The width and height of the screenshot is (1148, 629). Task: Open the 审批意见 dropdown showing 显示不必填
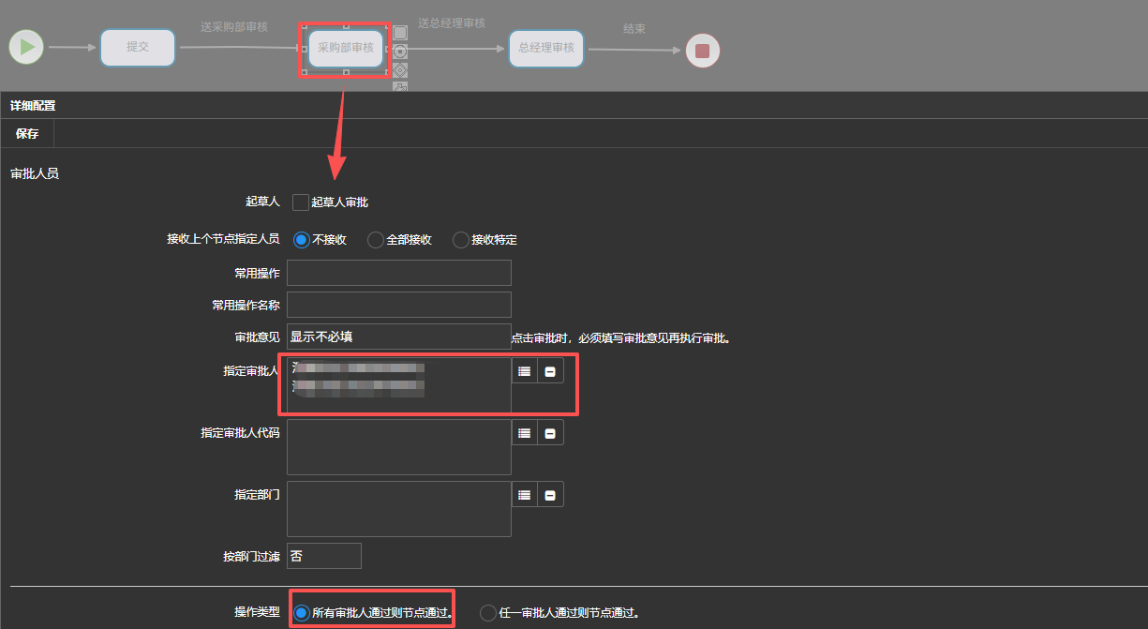coord(398,337)
